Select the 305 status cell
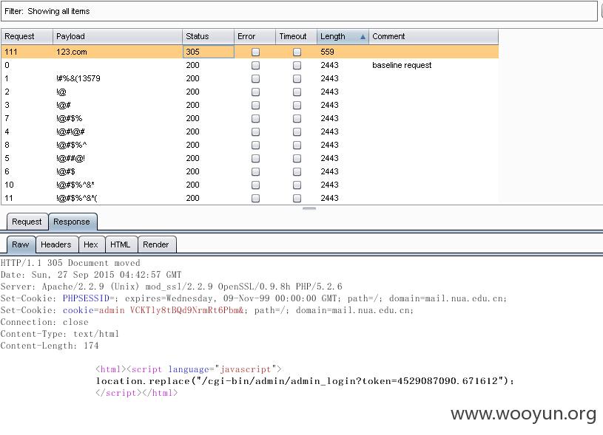The image size is (603, 435). [208, 52]
